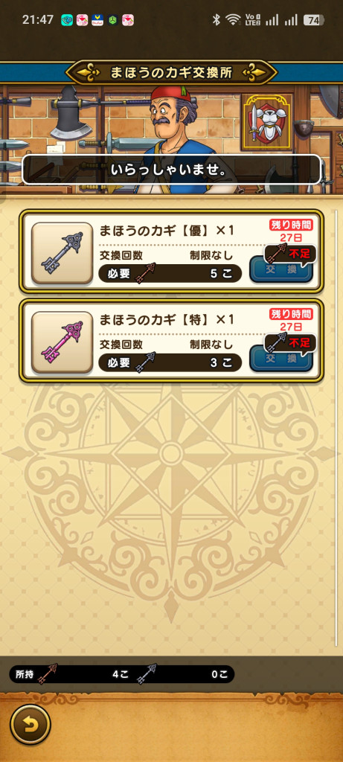Tap 交換 button for まほうのカギ【特】
This screenshot has width=343, height=762.
pos(281,359)
